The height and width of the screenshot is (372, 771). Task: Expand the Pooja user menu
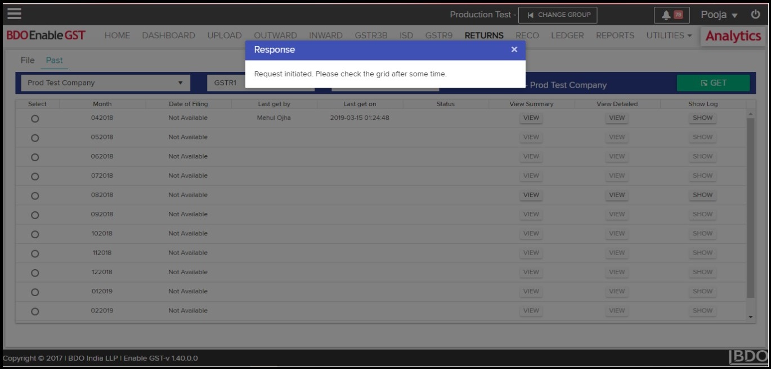click(x=719, y=15)
